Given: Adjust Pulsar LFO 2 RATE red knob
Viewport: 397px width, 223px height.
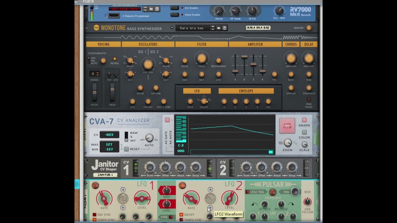Looking at the screenshot, I should click(x=191, y=199).
